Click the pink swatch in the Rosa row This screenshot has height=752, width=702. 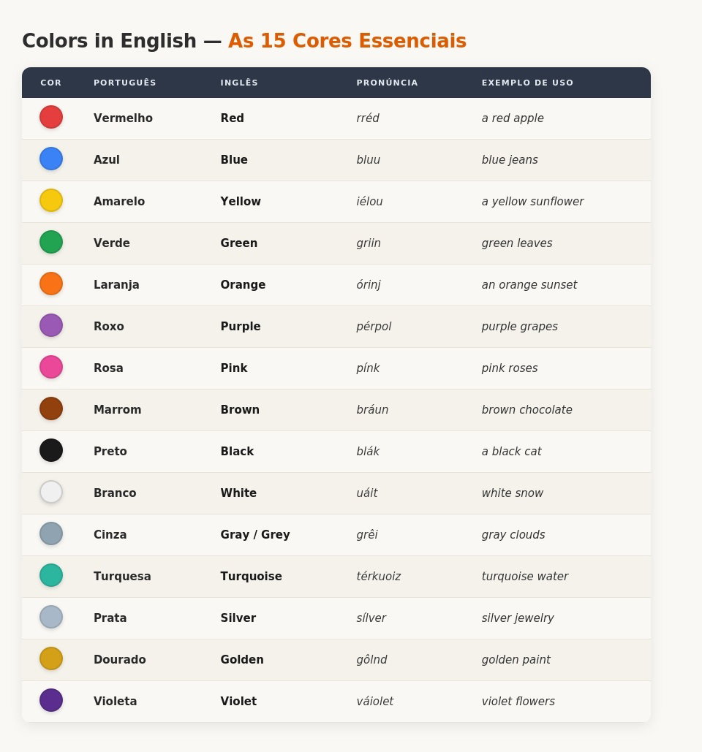click(x=51, y=367)
